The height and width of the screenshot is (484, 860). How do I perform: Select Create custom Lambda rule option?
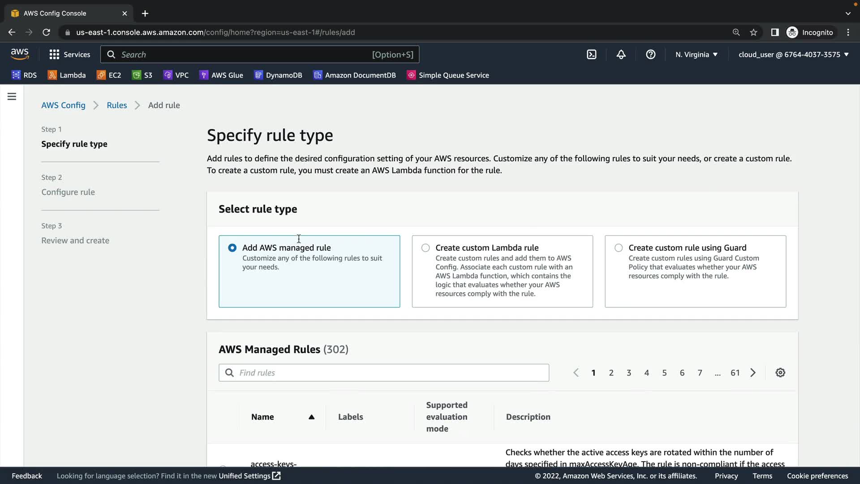pos(426,248)
